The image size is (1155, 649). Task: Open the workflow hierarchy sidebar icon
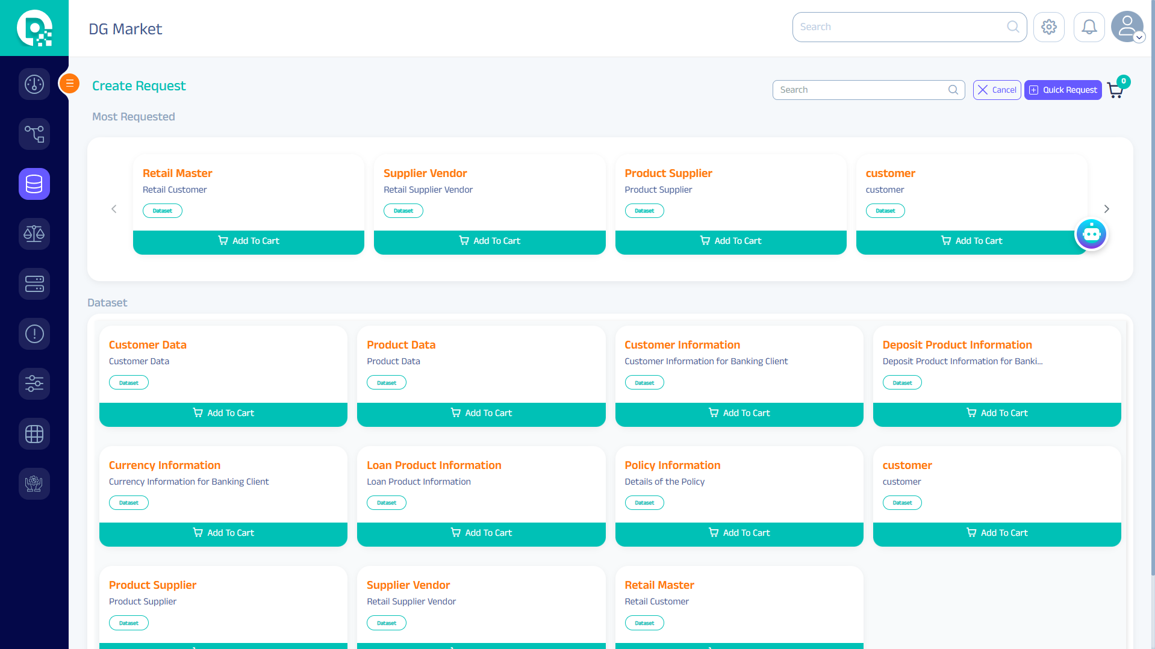(34, 134)
